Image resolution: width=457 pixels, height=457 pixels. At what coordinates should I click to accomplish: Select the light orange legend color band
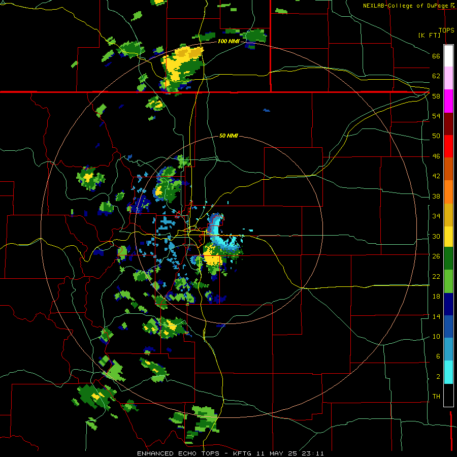point(448,191)
